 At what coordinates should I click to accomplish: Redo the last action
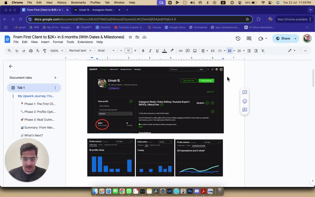(24, 51)
